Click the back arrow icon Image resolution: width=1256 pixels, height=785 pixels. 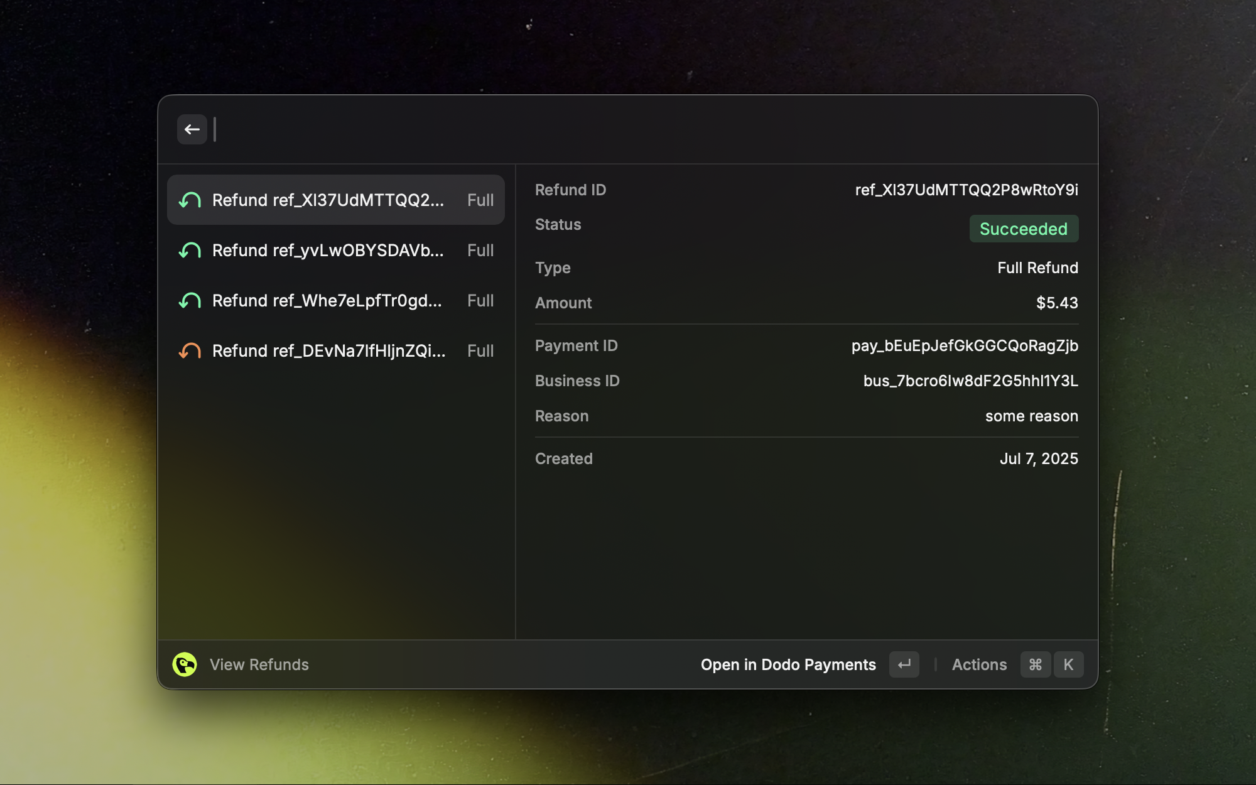click(192, 129)
